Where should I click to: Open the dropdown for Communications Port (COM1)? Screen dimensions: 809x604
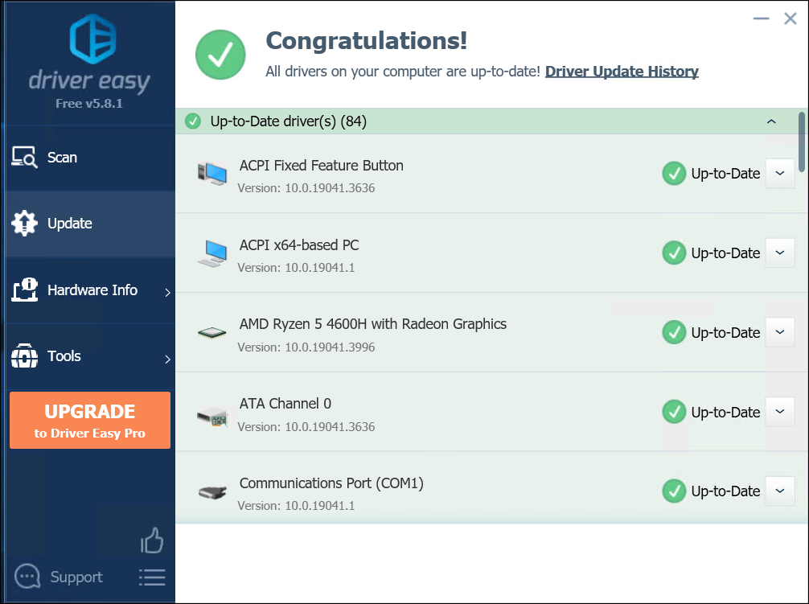pos(779,491)
